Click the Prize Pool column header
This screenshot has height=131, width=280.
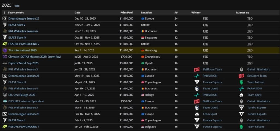pyautogui.click(x=126, y=13)
